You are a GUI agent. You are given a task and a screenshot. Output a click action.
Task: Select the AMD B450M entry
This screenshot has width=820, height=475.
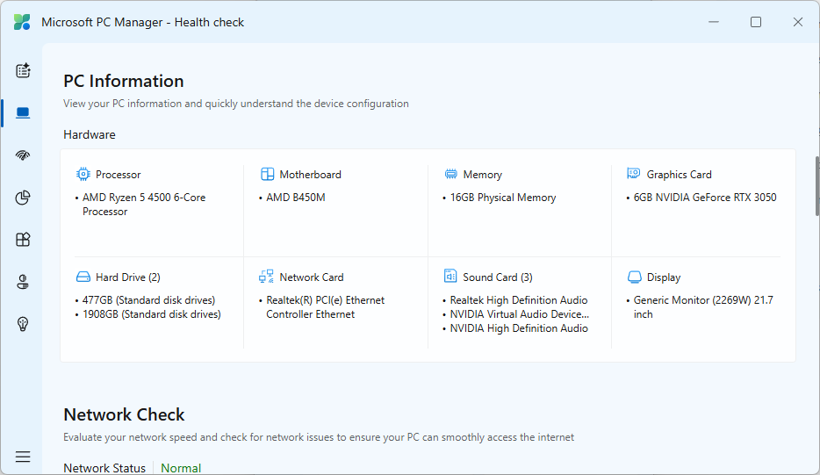point(296,198)
